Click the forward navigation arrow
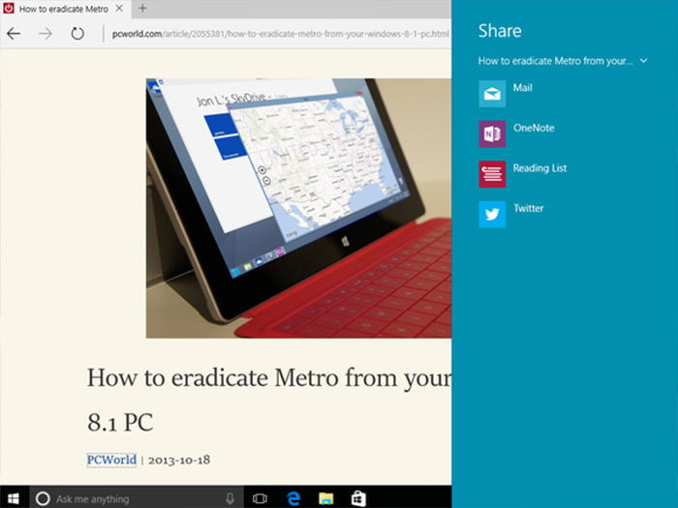The width and height of the screenshot is (678, 508). 45,34
